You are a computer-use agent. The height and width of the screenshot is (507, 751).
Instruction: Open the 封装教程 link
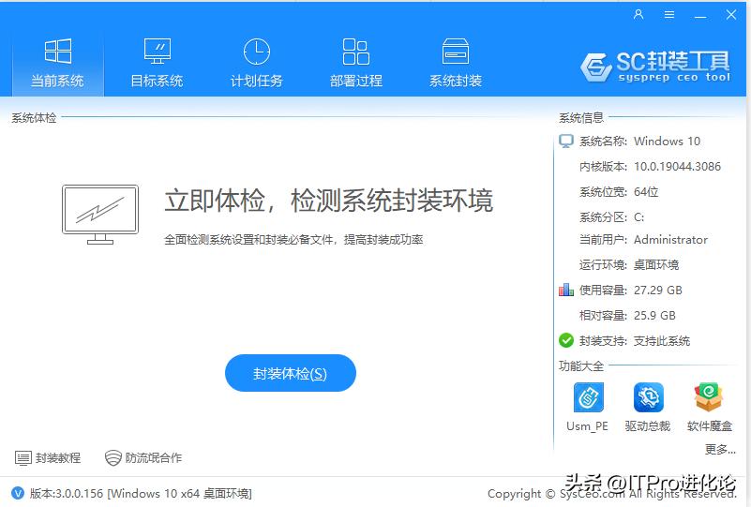(x=48, y=458)
